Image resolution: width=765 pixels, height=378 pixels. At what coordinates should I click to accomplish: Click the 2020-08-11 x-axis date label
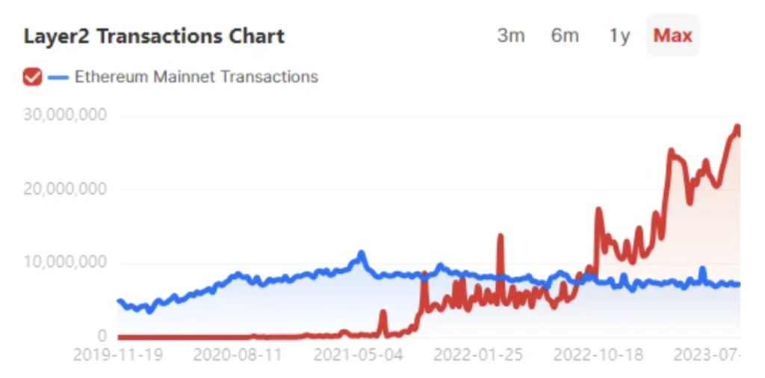point(238,355)
